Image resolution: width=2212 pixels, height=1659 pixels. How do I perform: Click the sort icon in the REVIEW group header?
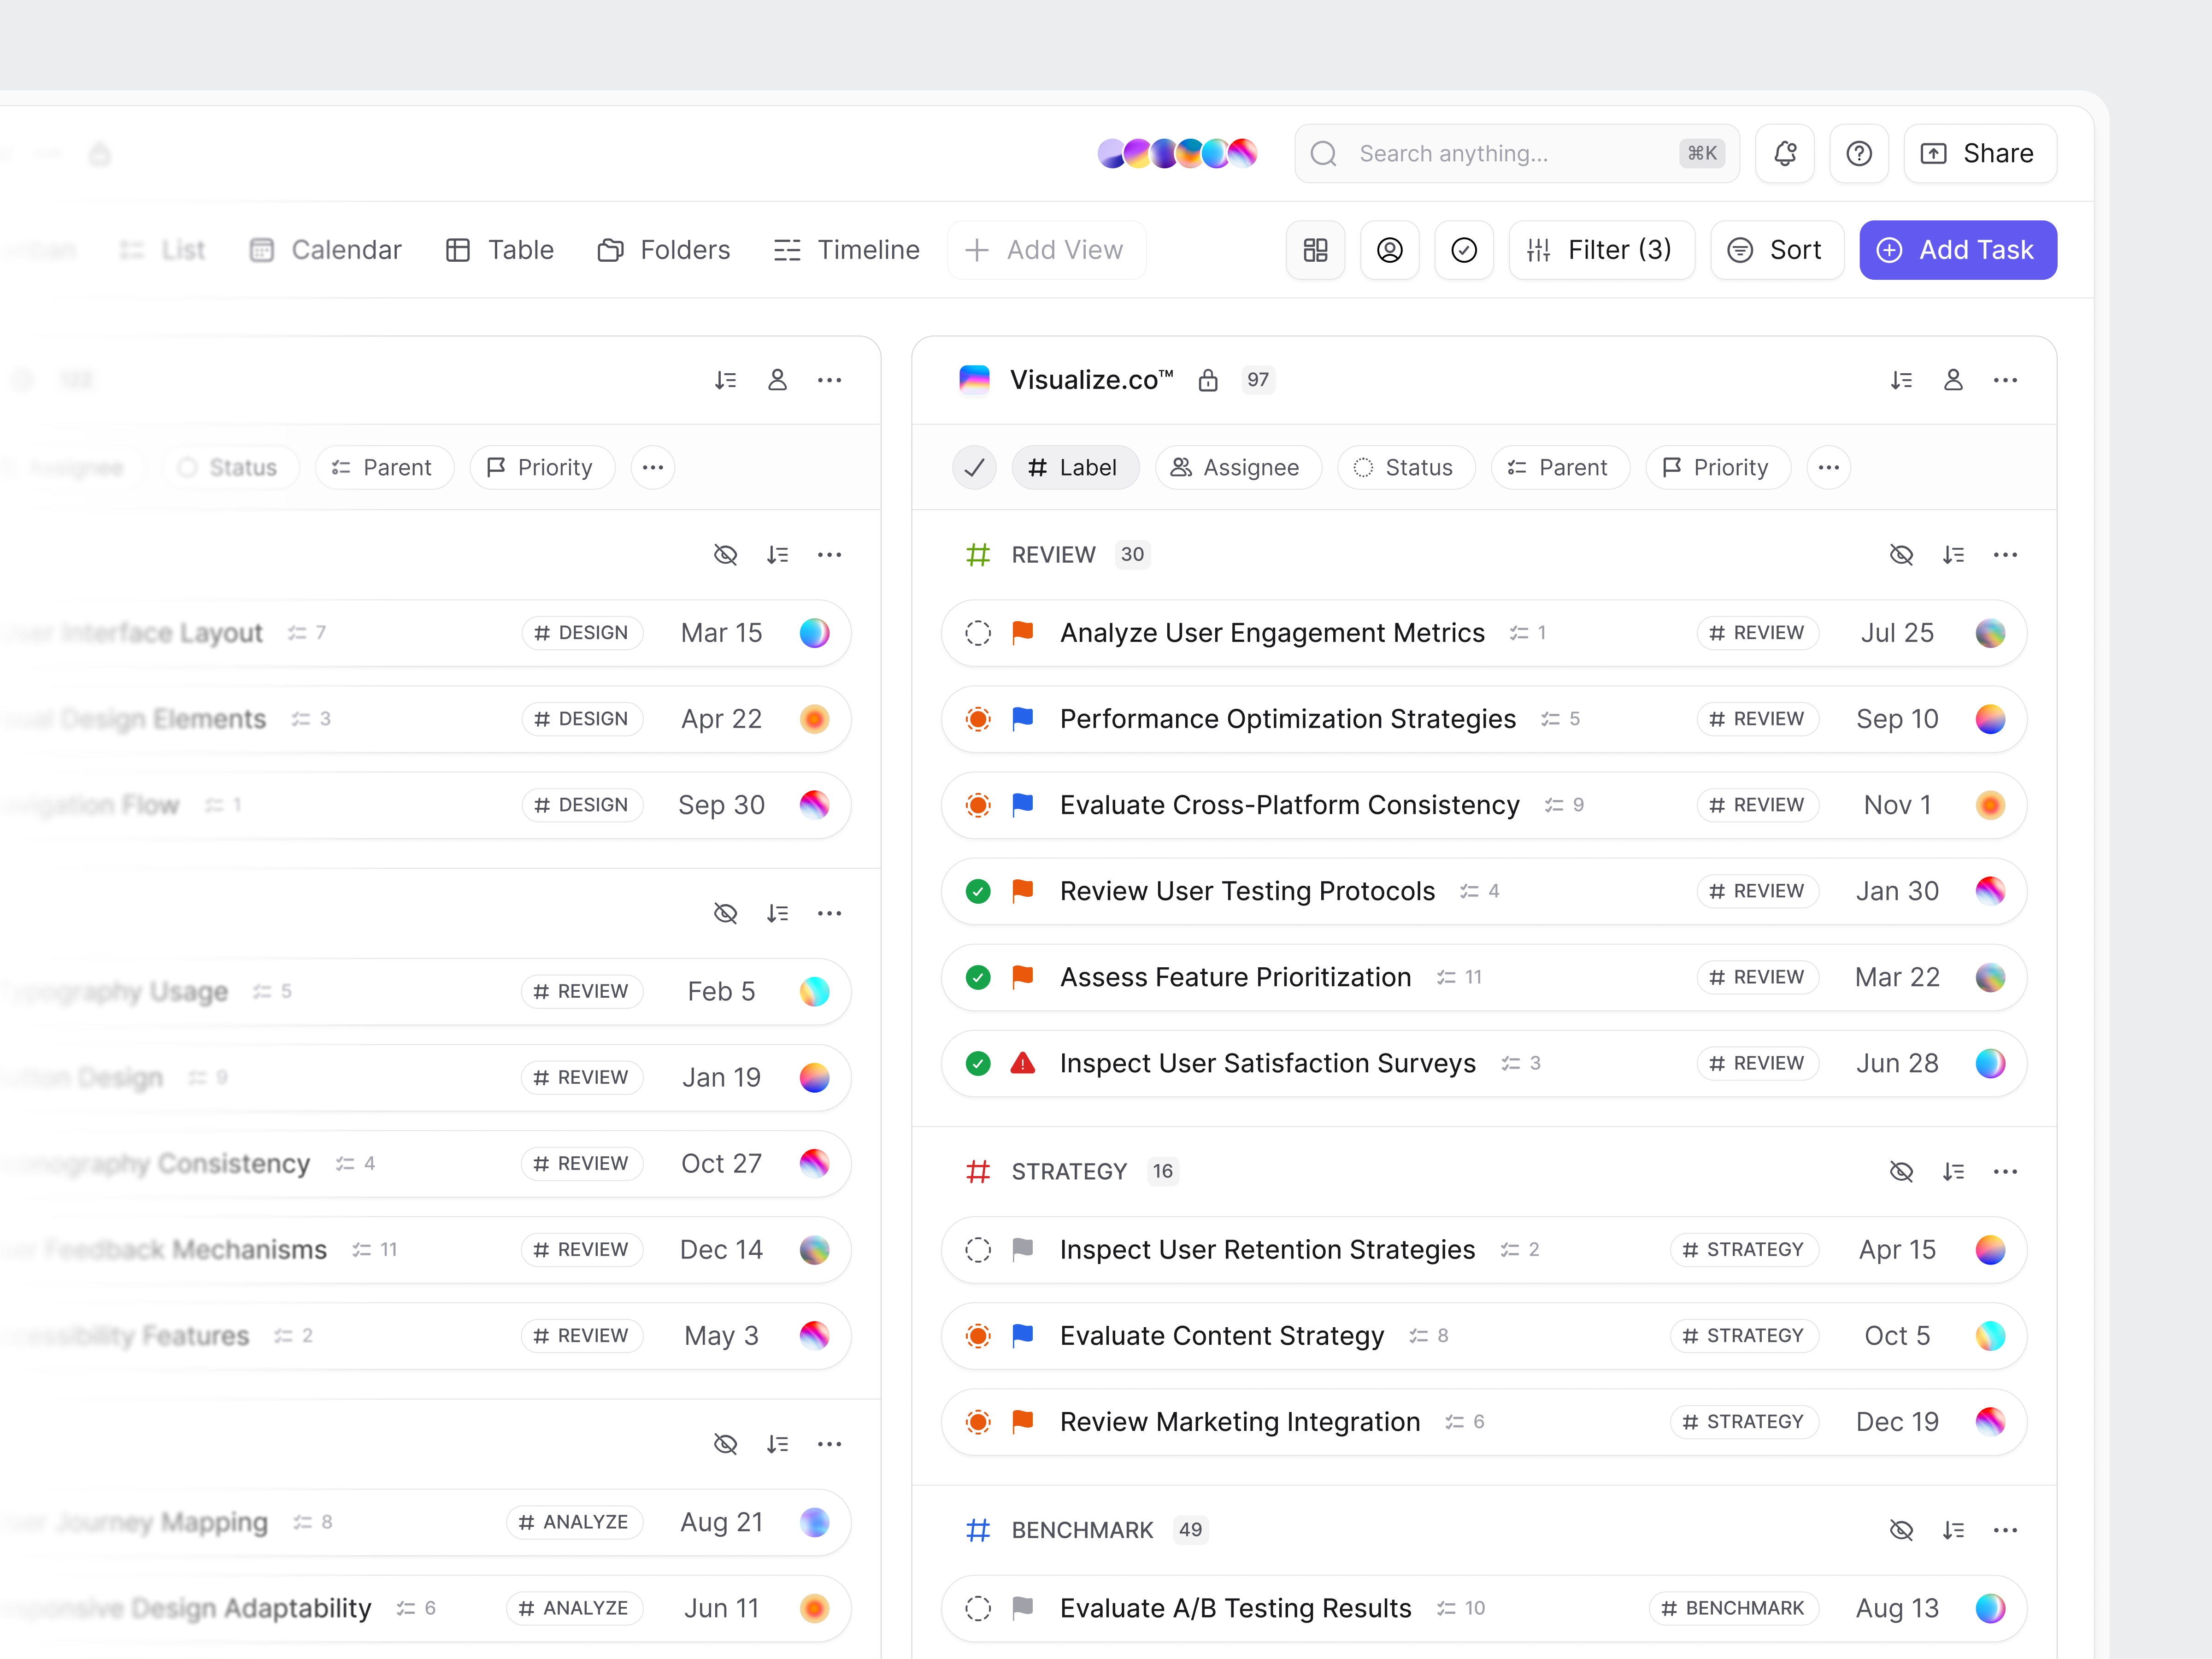click(1953, 555)
